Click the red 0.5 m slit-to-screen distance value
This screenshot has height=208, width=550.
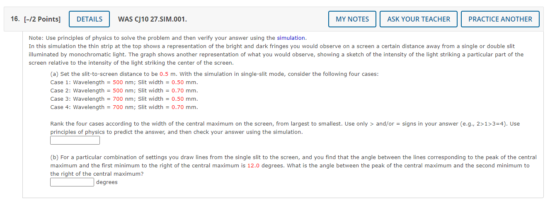point(165,74)
